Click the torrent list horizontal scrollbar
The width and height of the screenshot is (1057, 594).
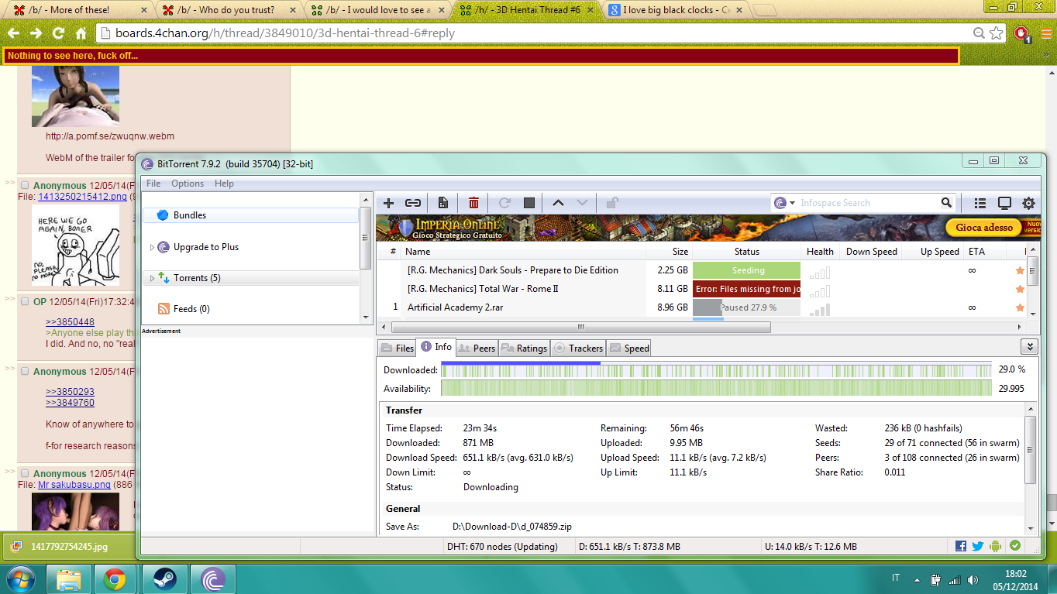tap(580, 327)
